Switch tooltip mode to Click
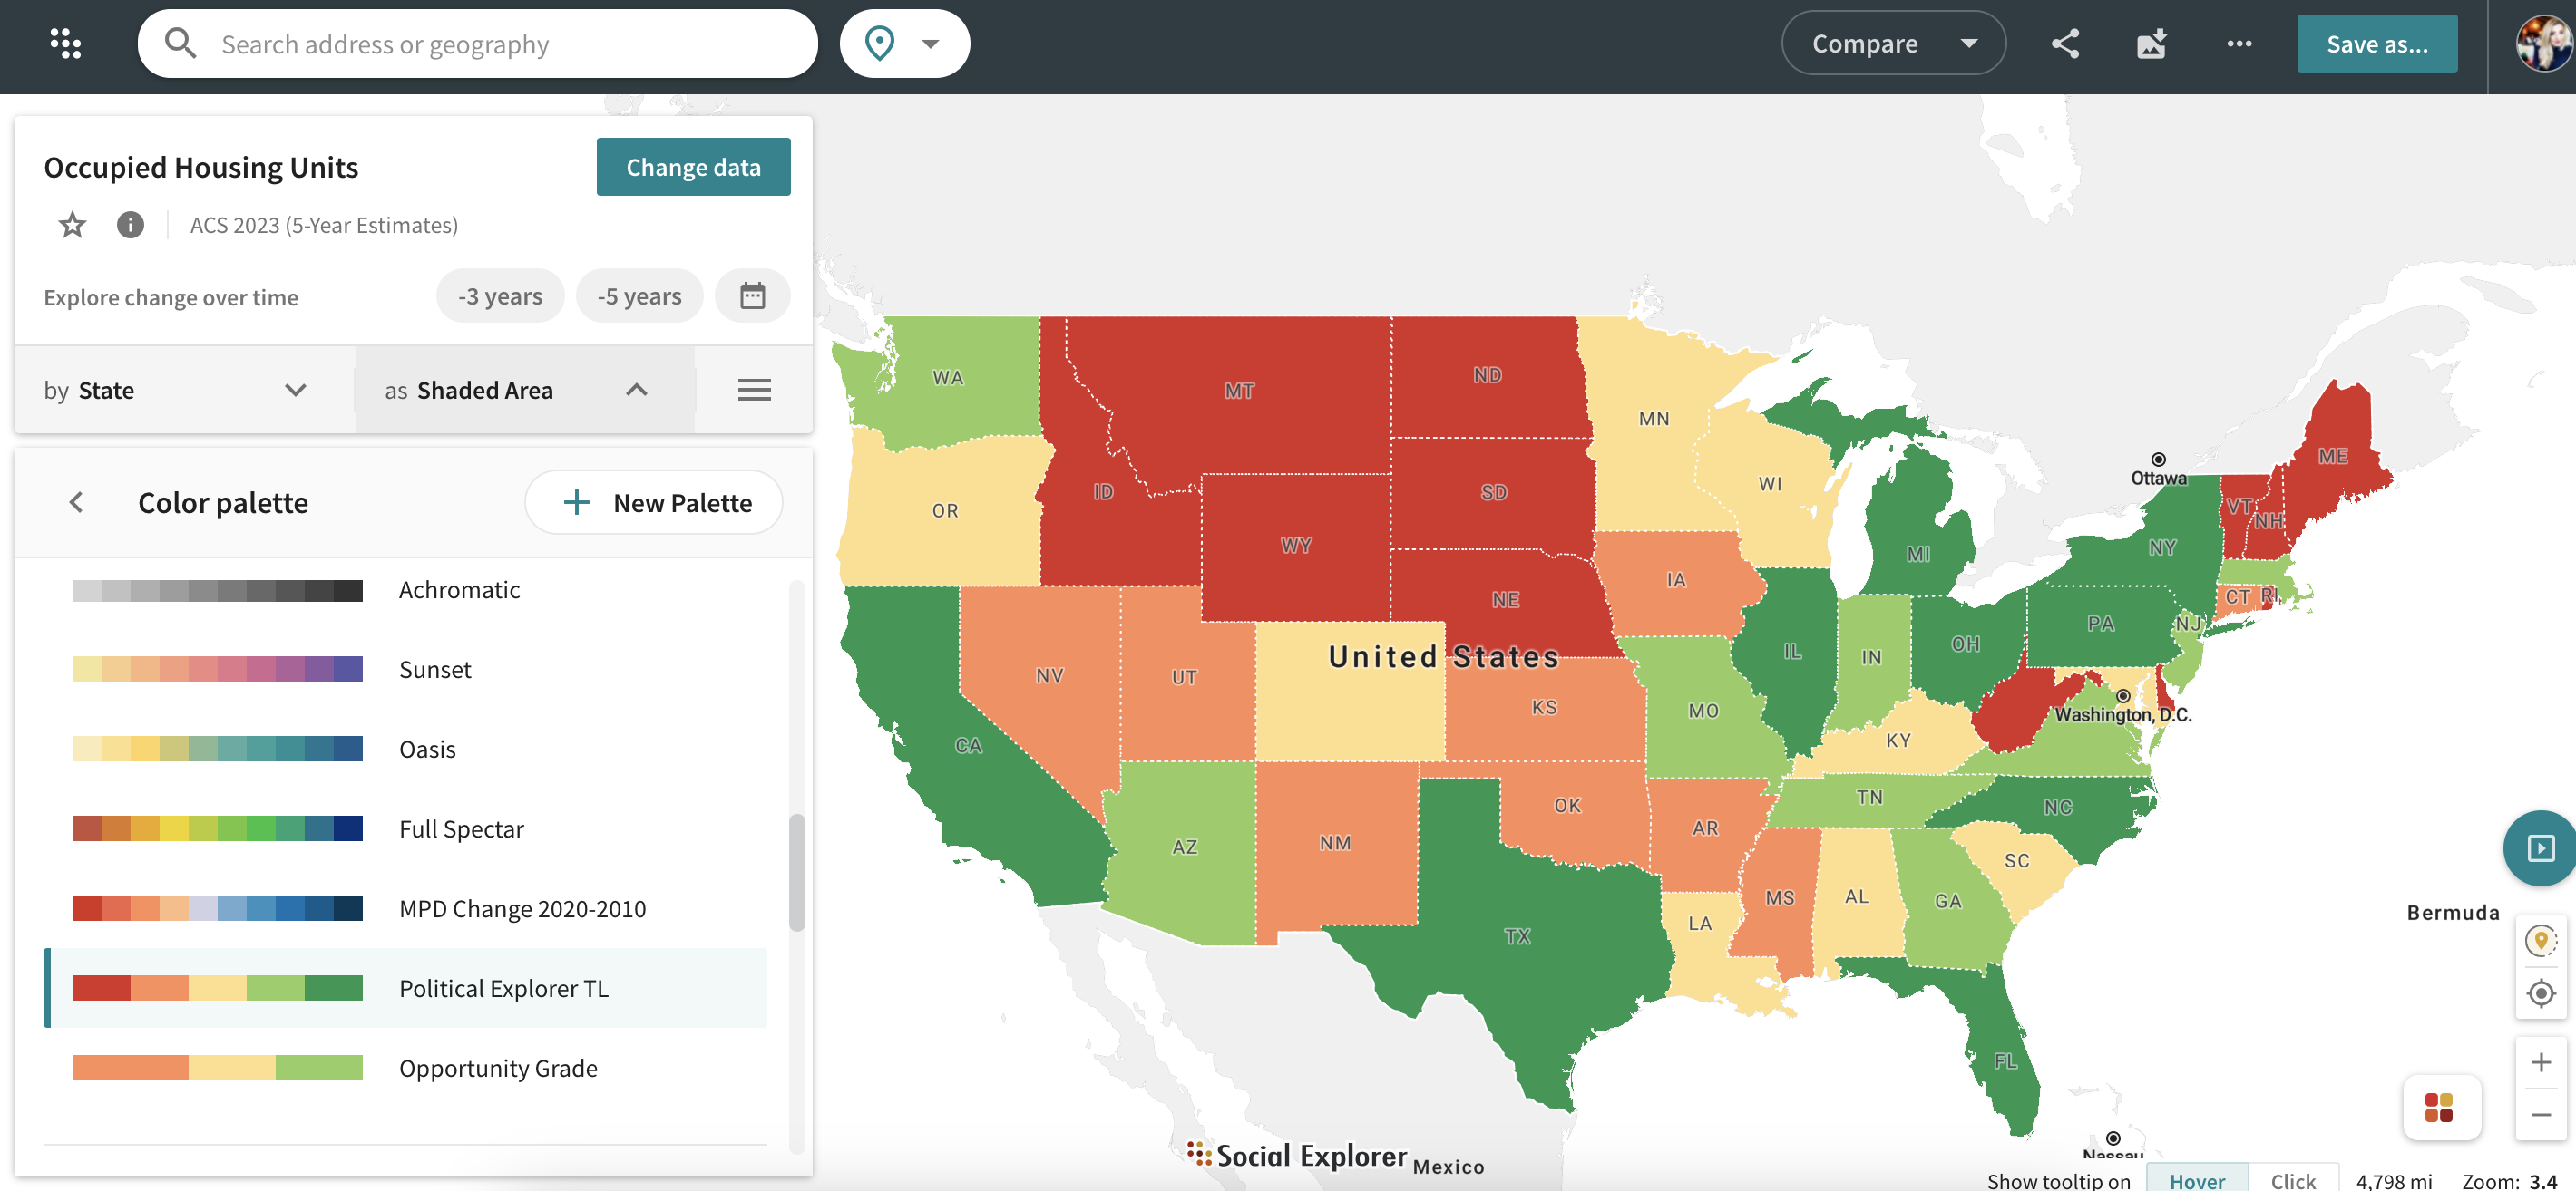Screen dimensions: 2576x1191 point(2293,1181)
